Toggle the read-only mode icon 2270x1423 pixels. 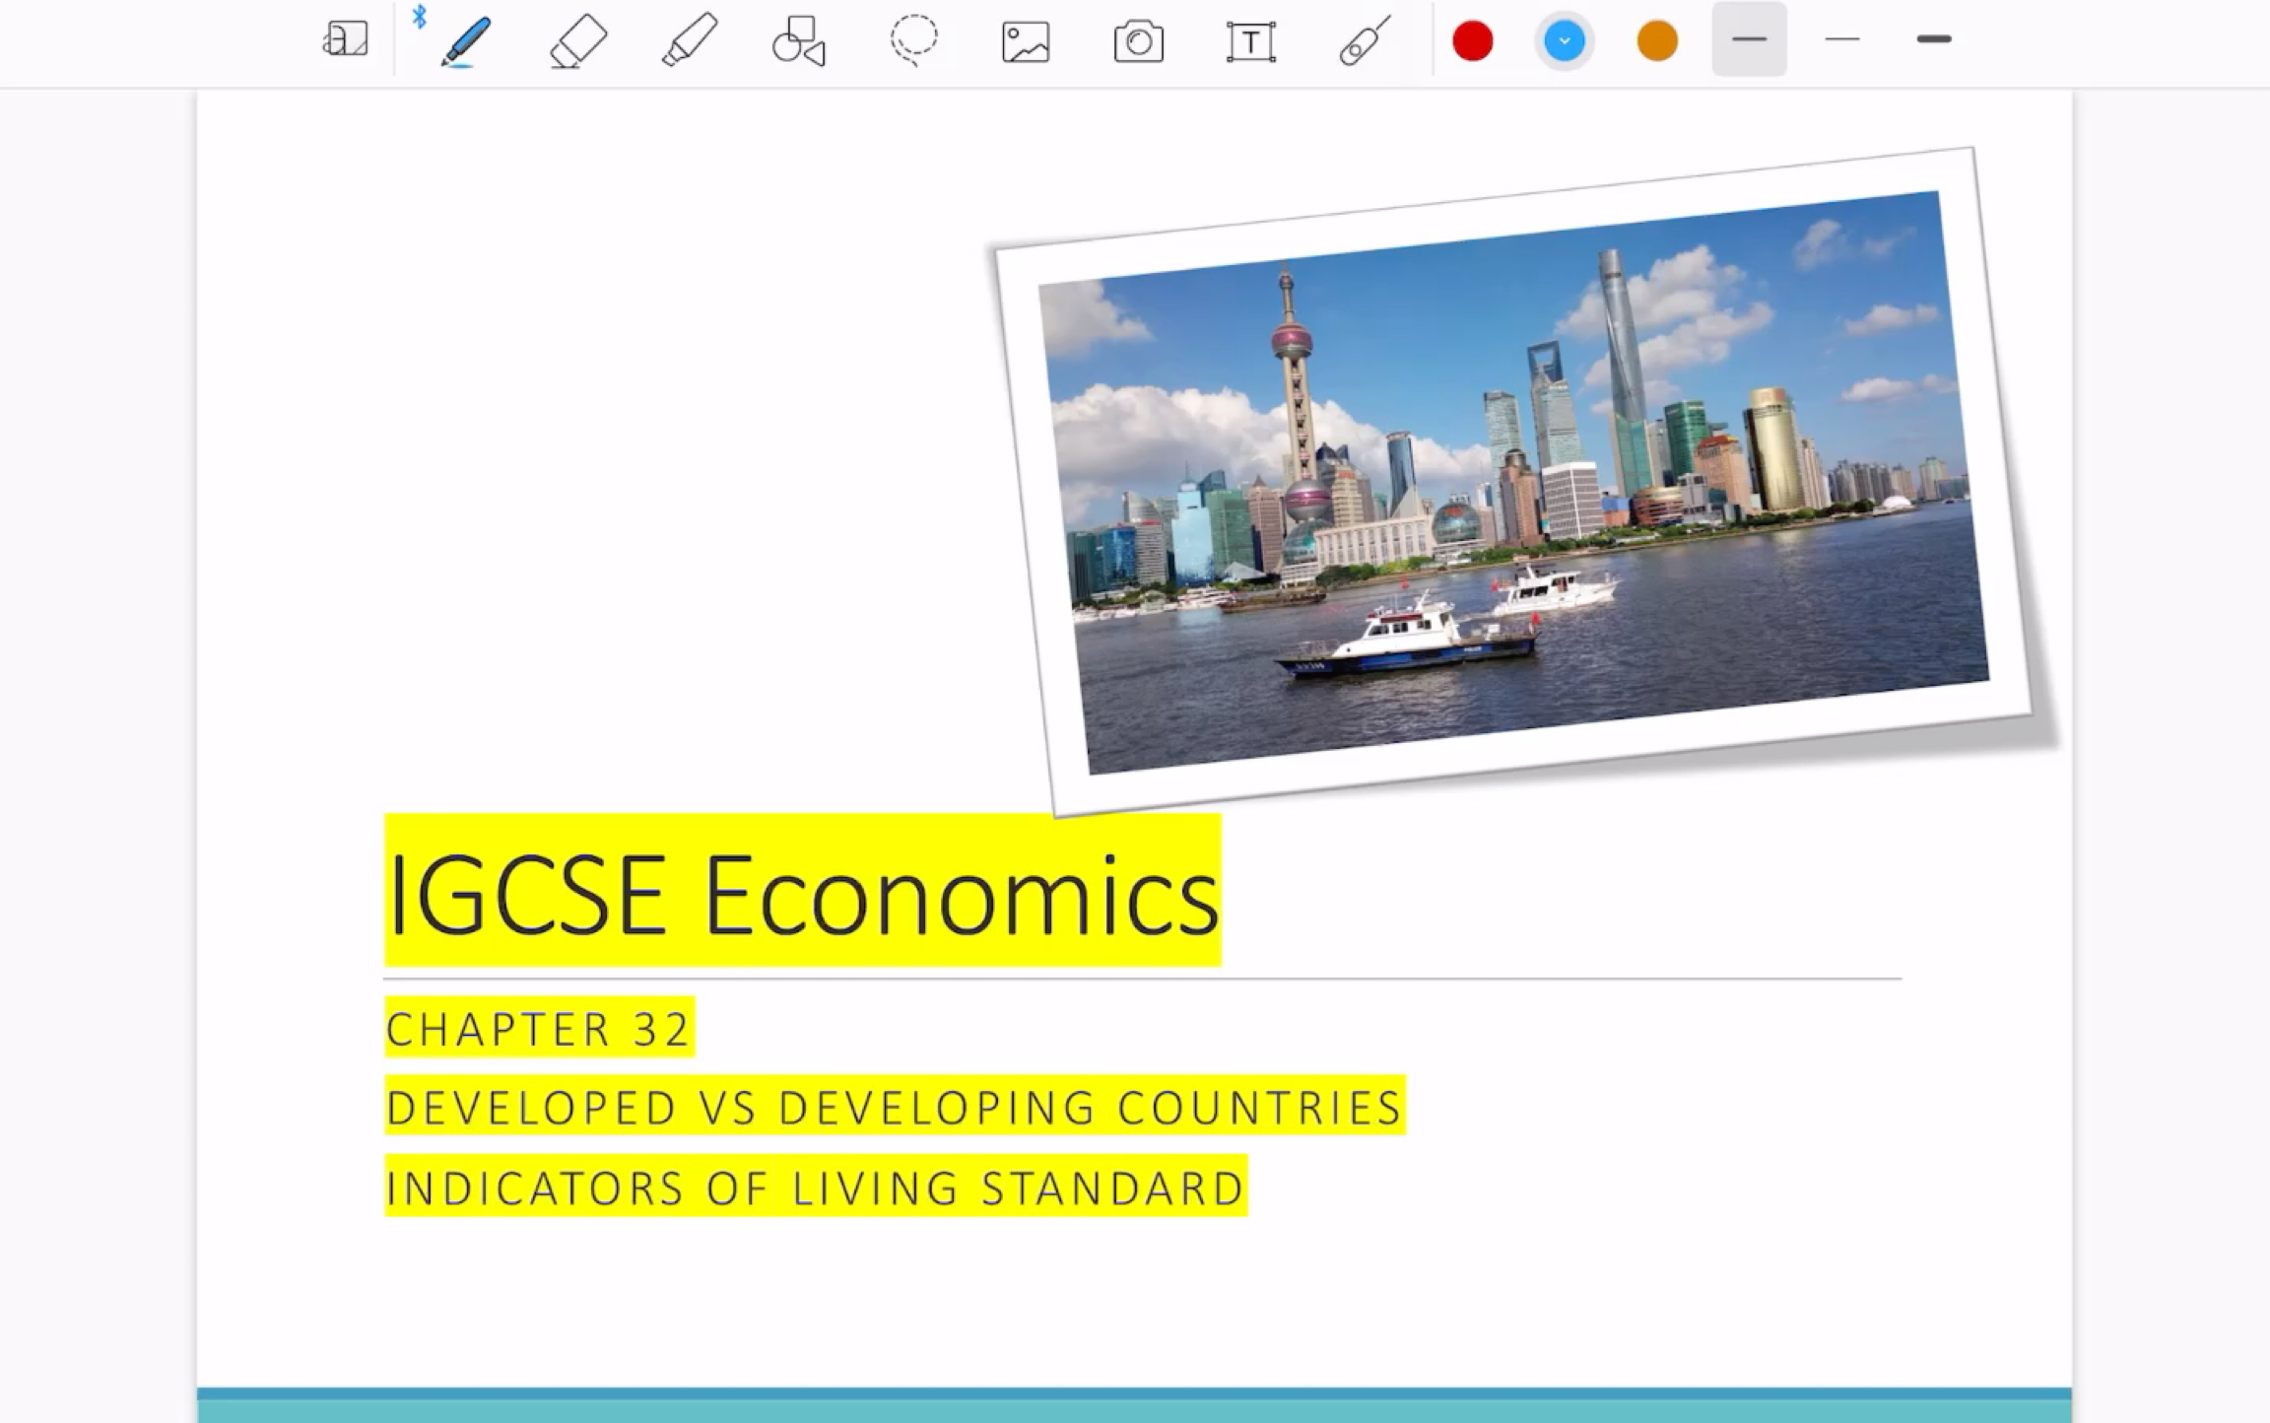(x=345, y=40)
